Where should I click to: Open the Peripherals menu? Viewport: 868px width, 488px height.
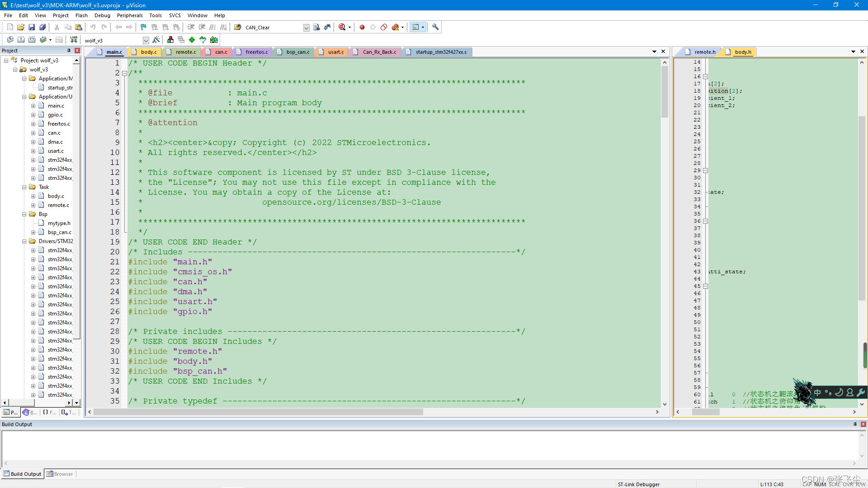click(x=130, y=15)
